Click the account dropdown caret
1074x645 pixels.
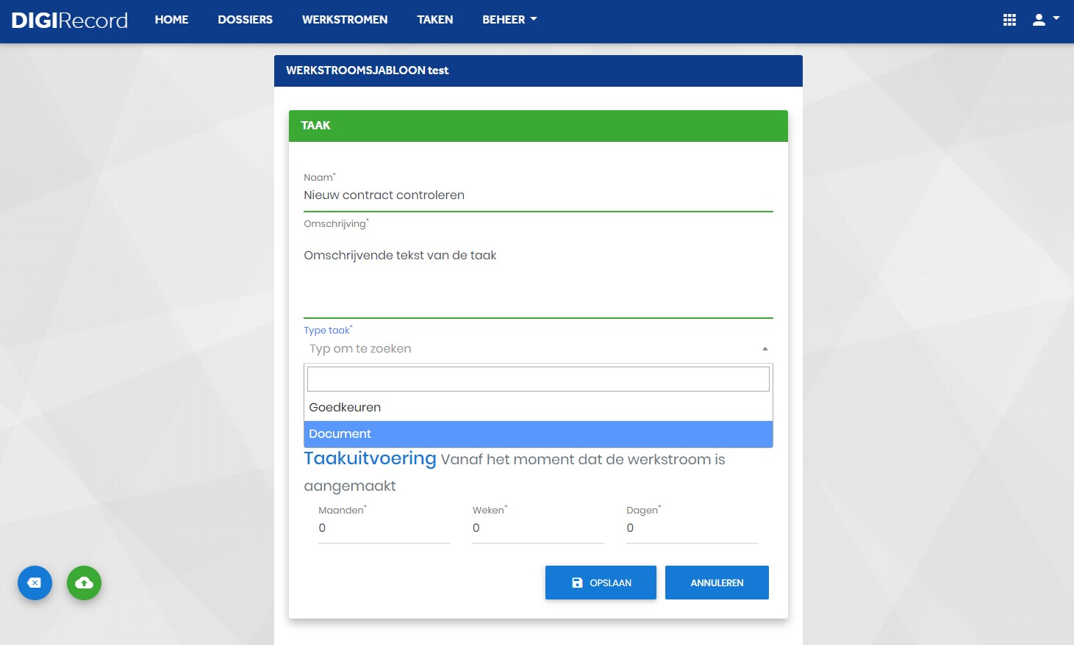click(1056, 18)
